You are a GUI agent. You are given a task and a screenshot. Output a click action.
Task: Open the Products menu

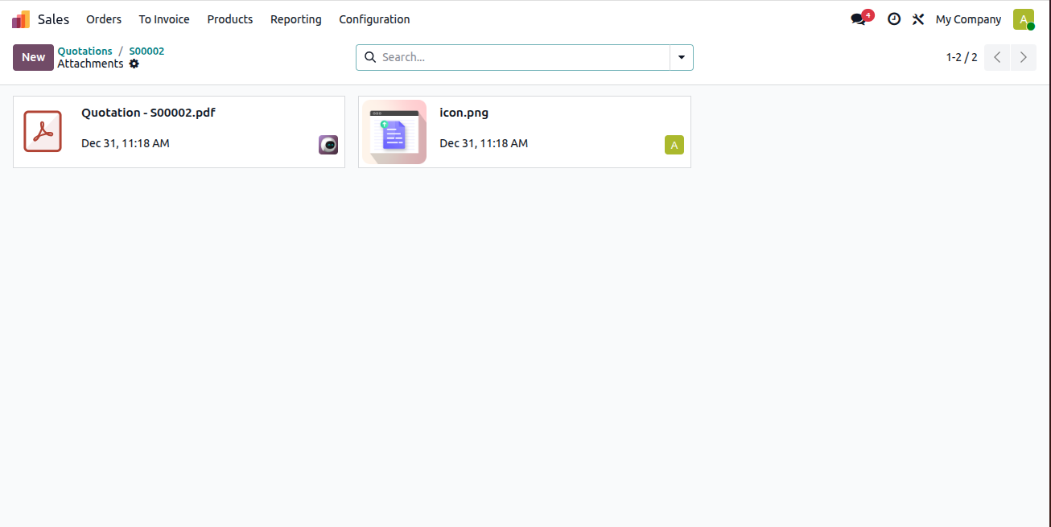tap(230, 19)
